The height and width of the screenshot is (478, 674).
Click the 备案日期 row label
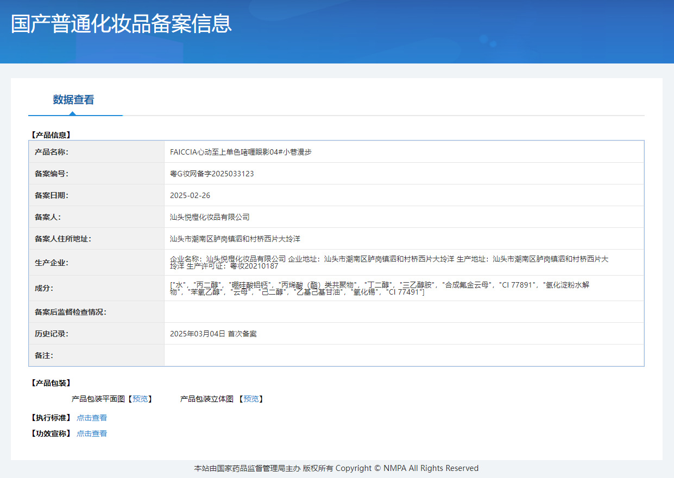point(52,195)
